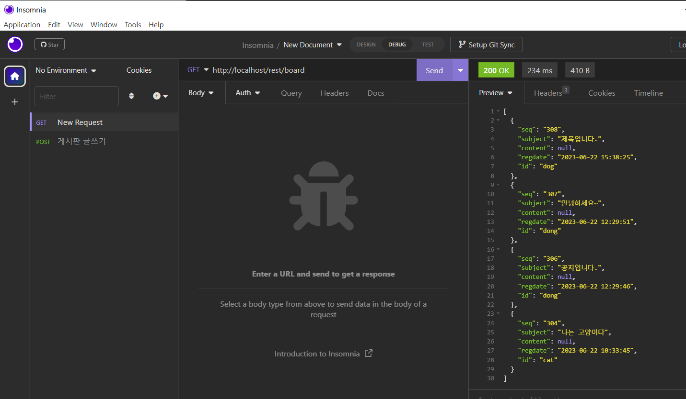Screen dimensions: 686x399
Task: Click the "안녕하세요~" subject value
Action: coord(579,203)
